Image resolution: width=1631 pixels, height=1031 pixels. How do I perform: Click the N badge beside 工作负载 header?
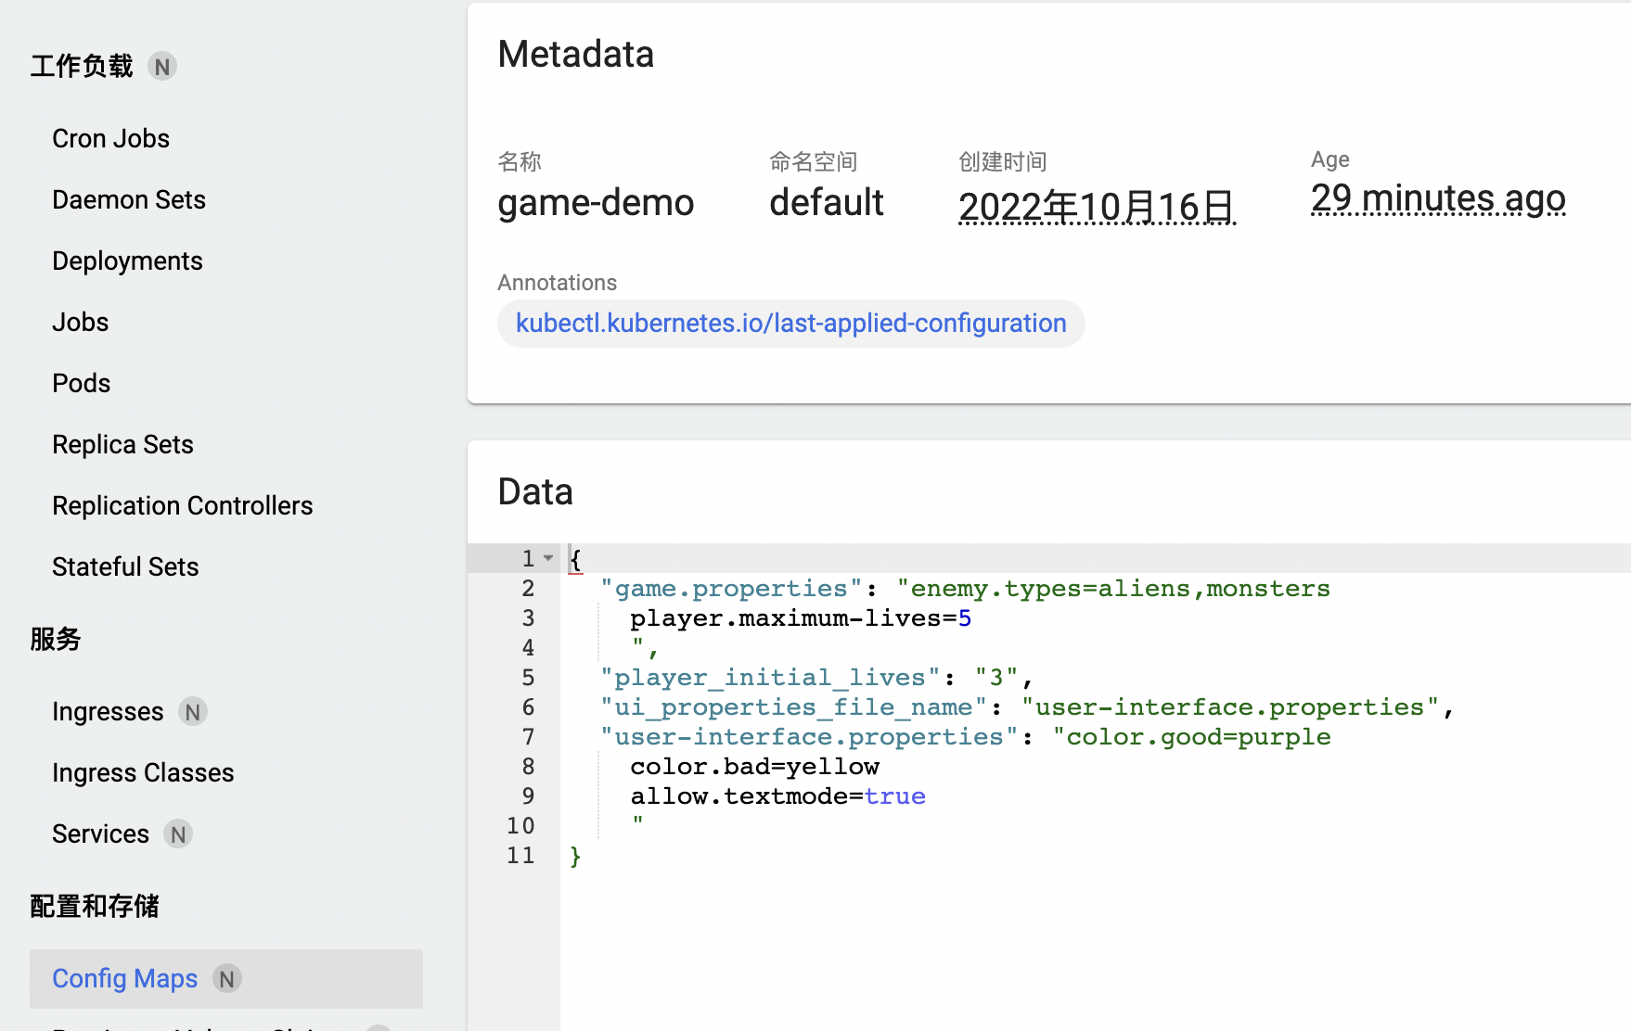pyautogui.click(x=162, y=66)
